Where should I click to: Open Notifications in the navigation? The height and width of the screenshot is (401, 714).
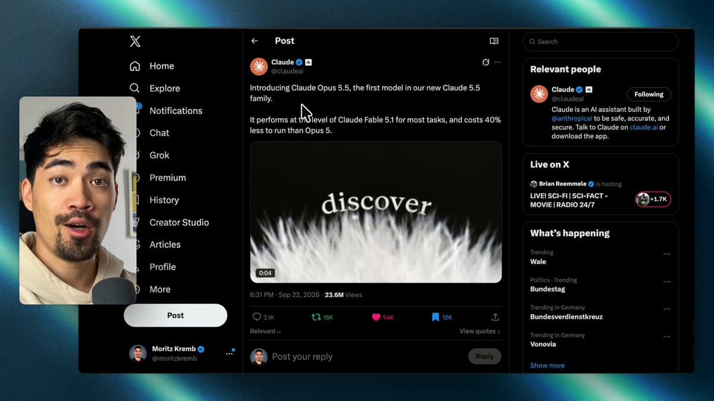click(176, 110)
